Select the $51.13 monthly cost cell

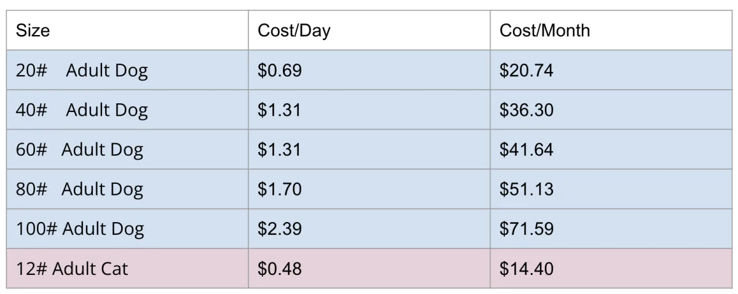(611, 189)
